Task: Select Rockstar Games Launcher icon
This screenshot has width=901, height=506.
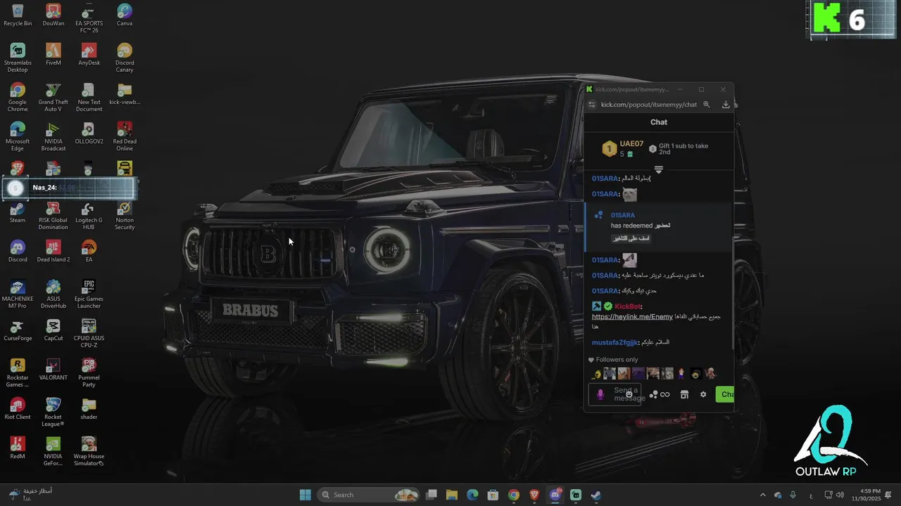Action: click(x=18, y=372)
